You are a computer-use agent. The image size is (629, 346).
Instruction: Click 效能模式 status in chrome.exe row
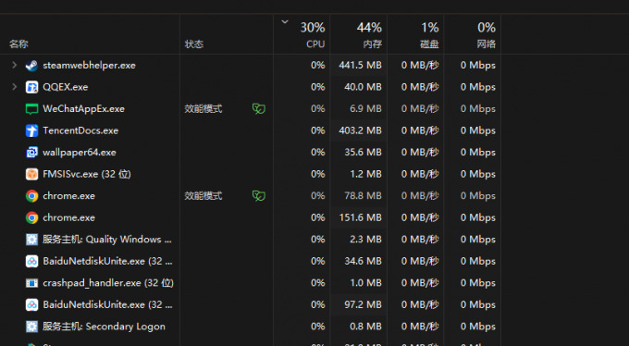pyautogui.click(x=203, y=196)
